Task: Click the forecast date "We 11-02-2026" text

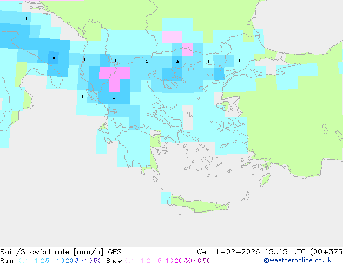Action: [x=228, y=252]
